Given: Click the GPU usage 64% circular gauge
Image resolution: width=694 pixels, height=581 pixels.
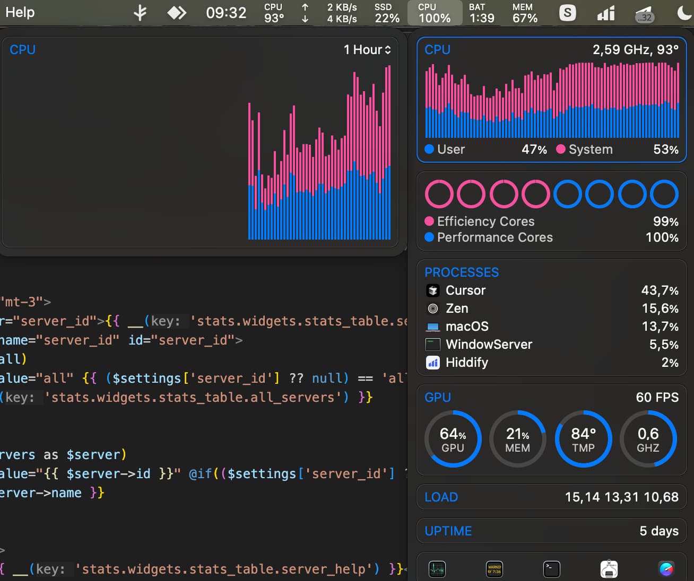Looking at the screenshot, I should coord(453,439).
